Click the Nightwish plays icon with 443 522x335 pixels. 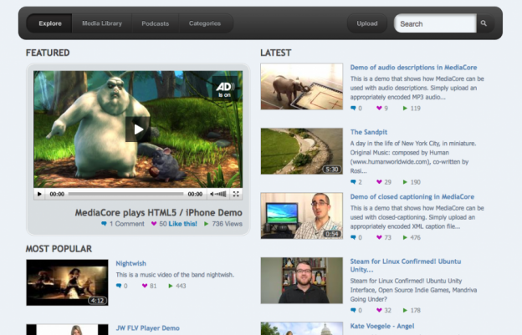pos(171,286)
